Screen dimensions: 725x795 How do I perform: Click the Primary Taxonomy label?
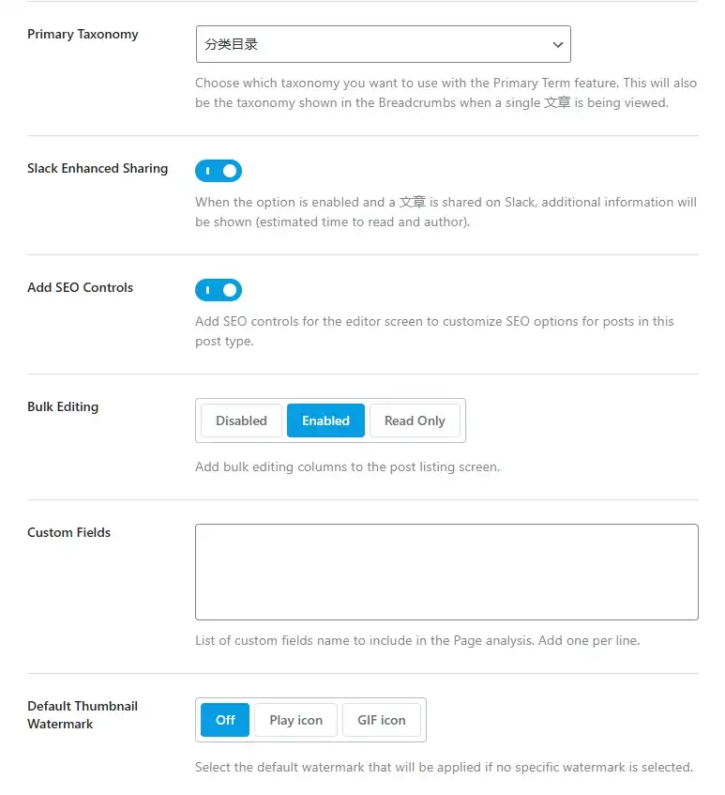(x=83, y=34)
